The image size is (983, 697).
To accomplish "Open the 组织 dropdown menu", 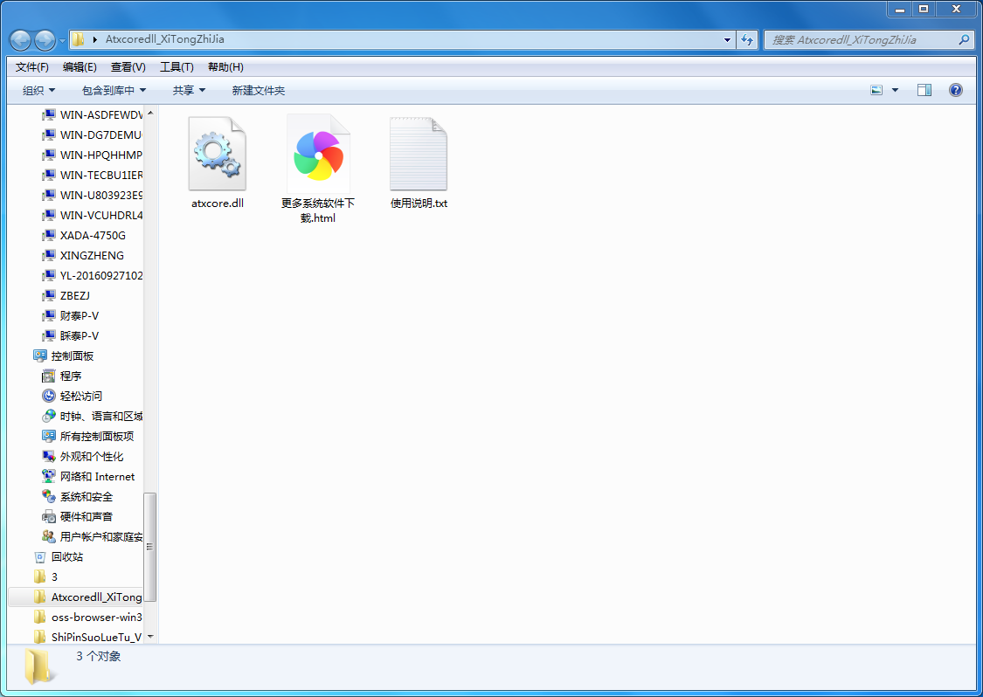I will point(38,90).
